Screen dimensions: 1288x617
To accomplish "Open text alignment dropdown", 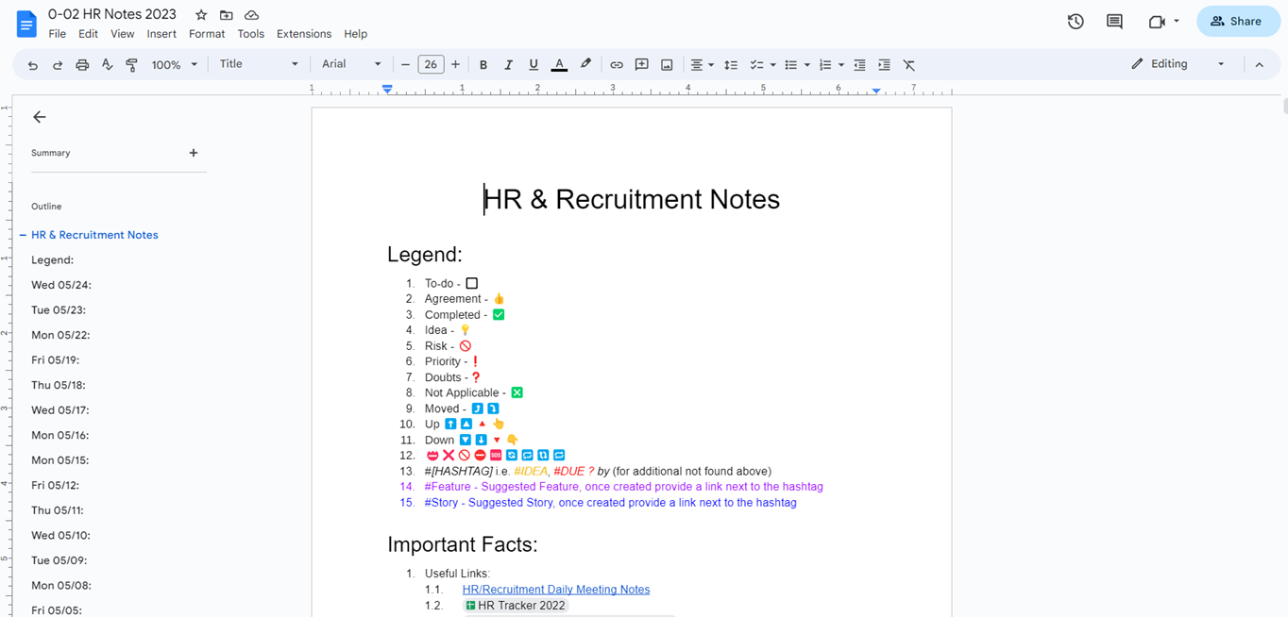I will coord(702,65).
